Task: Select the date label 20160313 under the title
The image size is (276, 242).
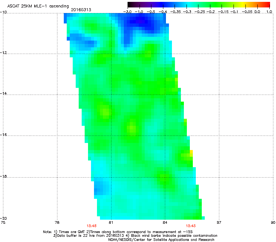Action: tap(81, 10)
